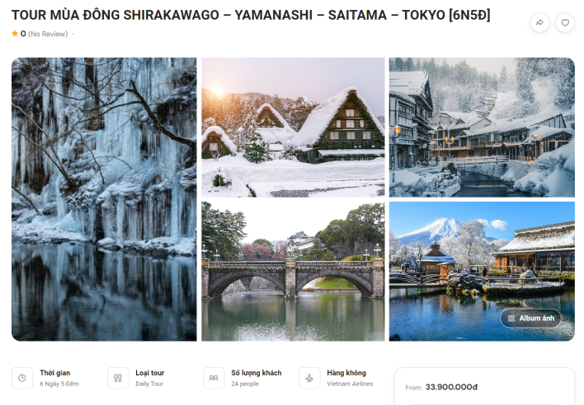
Task: Click the gold star rating icon
Action: 15,34
